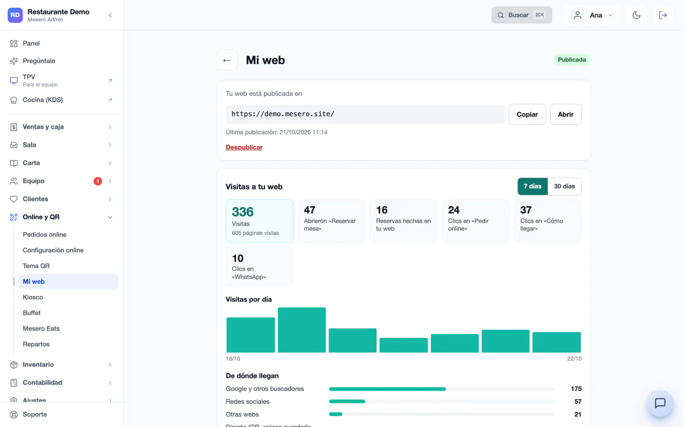Image resolution: width=684 pixels, height=427 pixels.
Task: Click the Soporte lifebuoy icon
Action: 14,415
